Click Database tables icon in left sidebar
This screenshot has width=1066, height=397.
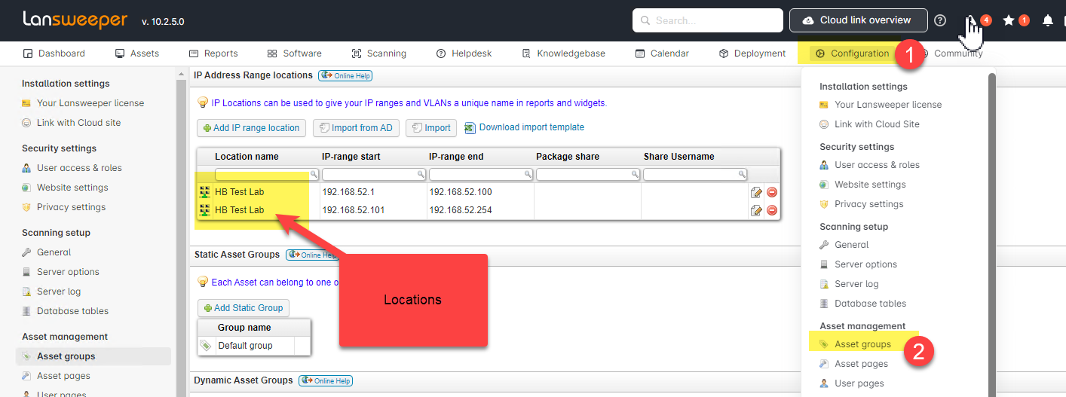click(x=26, y=311)
